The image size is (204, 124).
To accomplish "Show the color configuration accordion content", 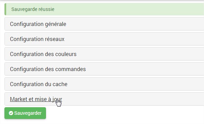I will pyautogui.click(x=104, y=54).
